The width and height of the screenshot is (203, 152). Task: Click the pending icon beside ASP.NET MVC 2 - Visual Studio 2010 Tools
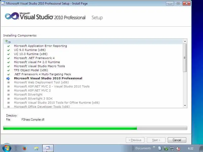point(9,86)
